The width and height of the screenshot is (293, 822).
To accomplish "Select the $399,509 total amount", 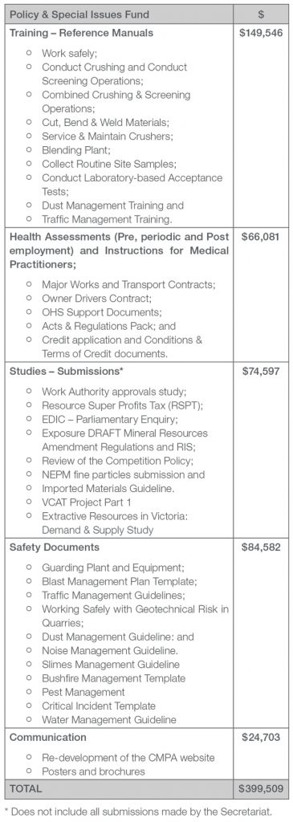I will [261, 789].
